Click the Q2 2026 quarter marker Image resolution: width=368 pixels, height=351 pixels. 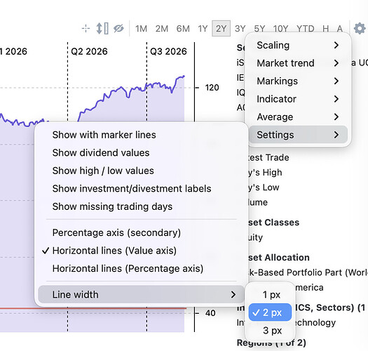coord(89,51)
